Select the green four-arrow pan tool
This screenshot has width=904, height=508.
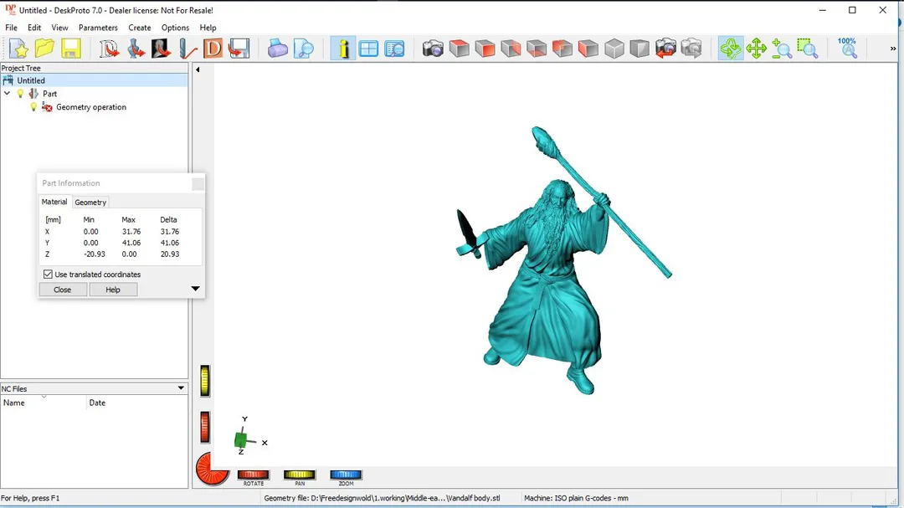click(x=756, y=49)
